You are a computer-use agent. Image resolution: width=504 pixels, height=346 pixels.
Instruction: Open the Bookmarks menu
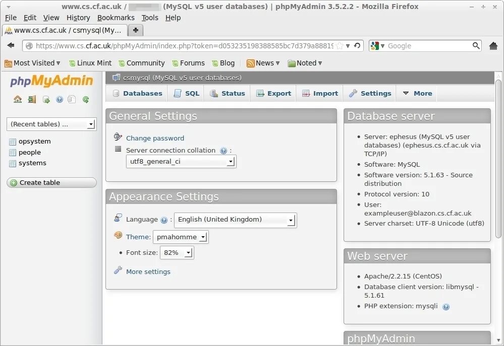pos(116,18)
